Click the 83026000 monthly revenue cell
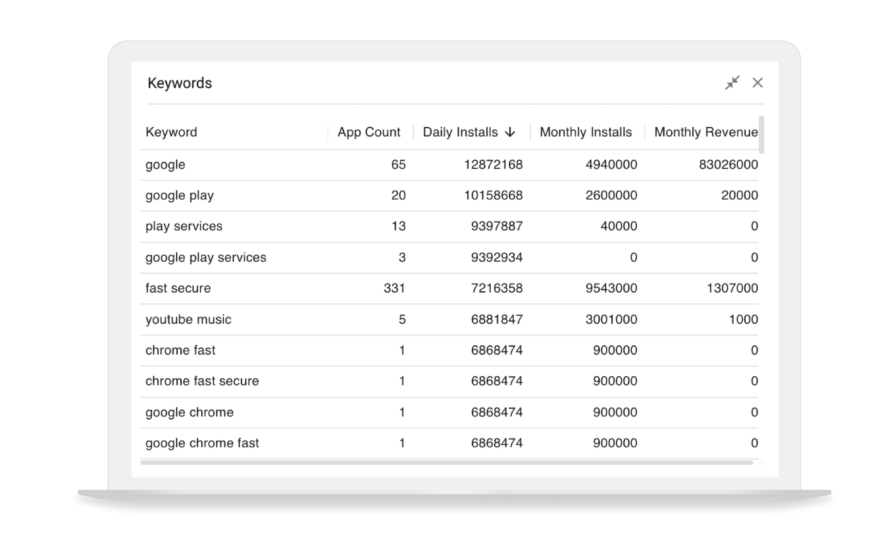The width and height of the screenshot is (890, 533). click(728, 165)
